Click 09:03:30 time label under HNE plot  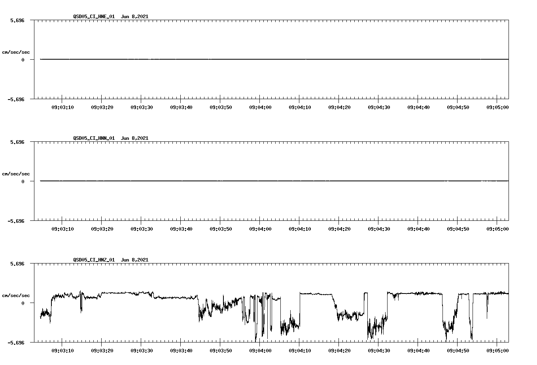tap(142, 107)
